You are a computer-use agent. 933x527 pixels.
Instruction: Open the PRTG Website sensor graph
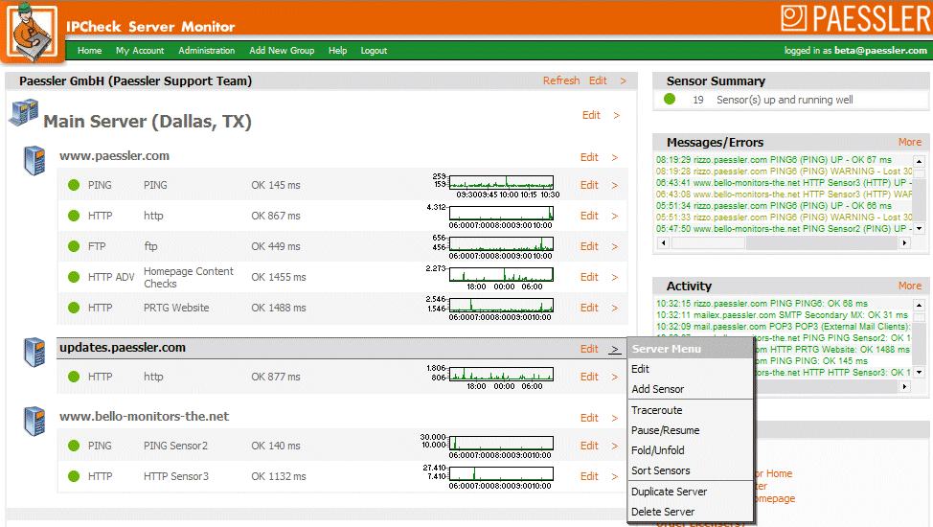(x=501, y=307)
